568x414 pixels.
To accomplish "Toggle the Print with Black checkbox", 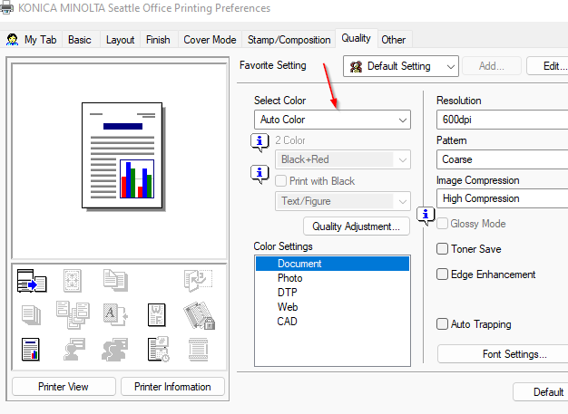I will click(x=280, y=181).
